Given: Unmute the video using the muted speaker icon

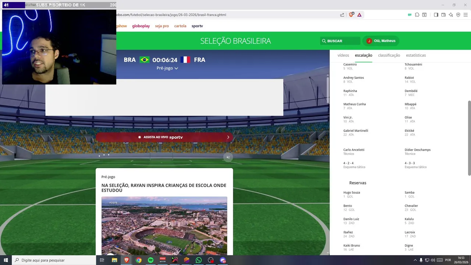Looking at the screenshot, I should [228, 157].
